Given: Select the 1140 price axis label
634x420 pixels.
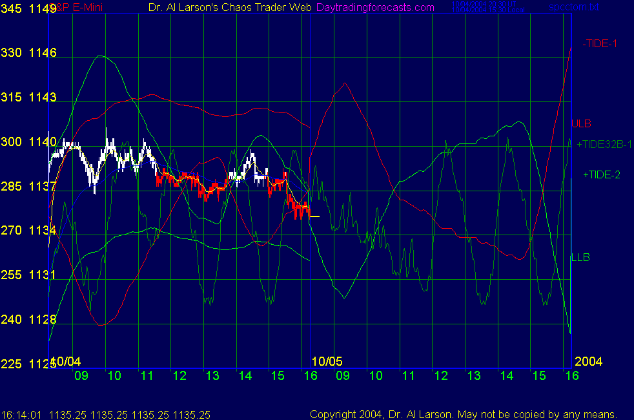Looking at the screenshot, I should pos(43,142).
